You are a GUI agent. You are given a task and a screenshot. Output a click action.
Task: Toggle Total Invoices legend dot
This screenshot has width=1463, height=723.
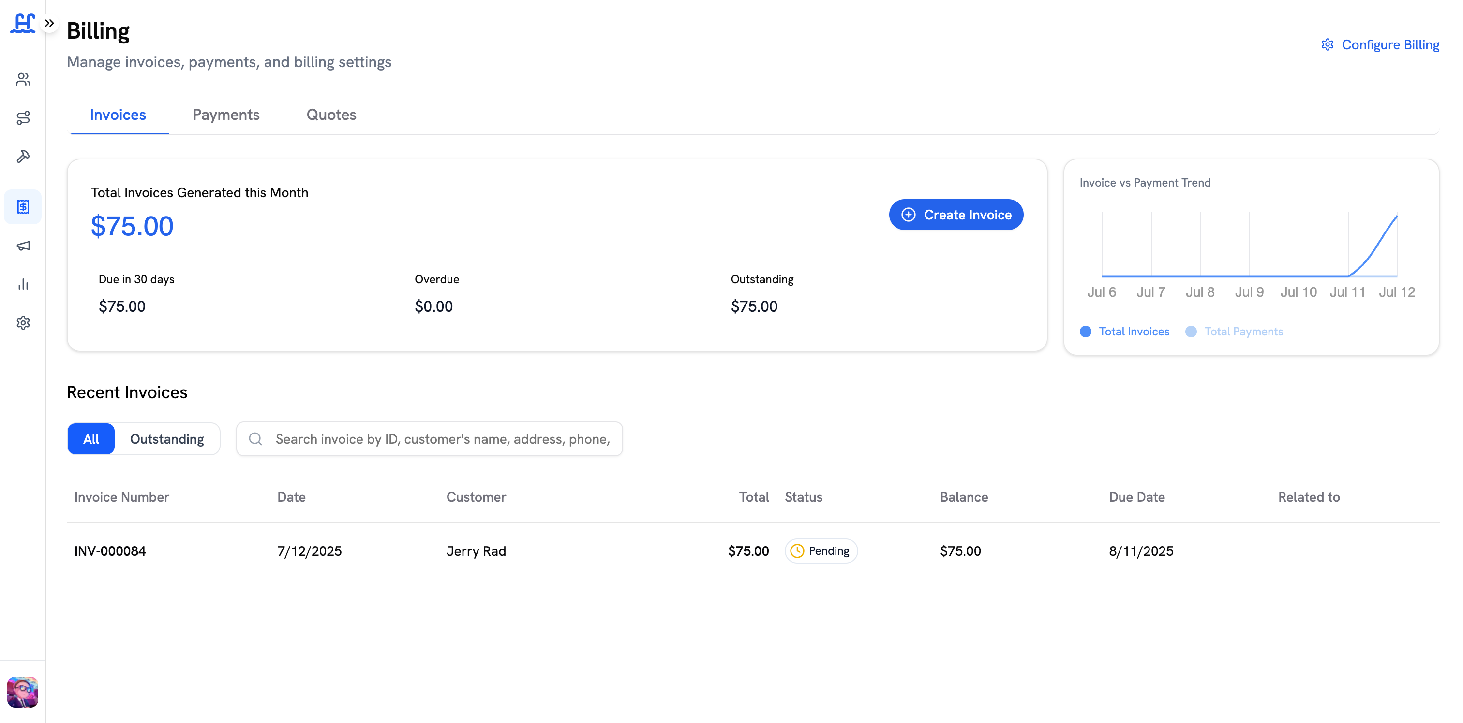[x=1085, y=332]
